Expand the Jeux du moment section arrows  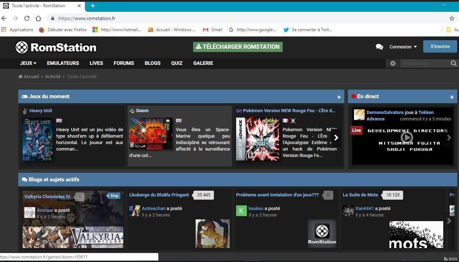pyautogui.click(x=339, y=97)
